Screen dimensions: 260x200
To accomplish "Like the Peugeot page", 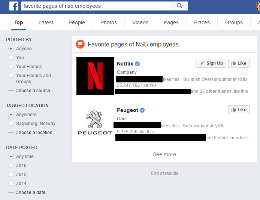I will pyautogui.click(x=239, y=110).
